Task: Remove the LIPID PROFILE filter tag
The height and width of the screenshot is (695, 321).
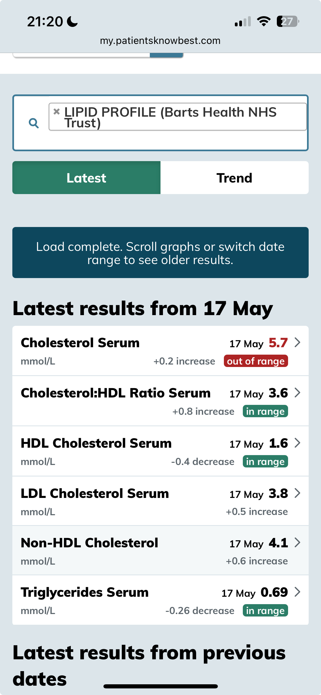Action: tap(57, 111)
